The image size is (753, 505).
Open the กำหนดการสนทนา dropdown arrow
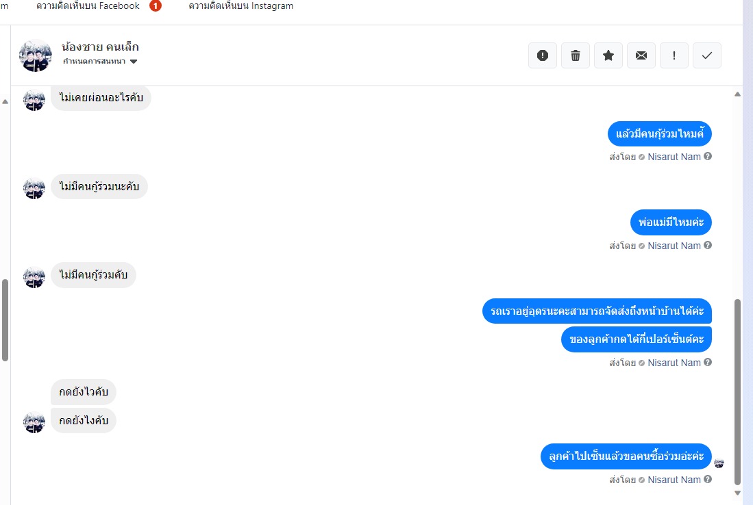134,62
